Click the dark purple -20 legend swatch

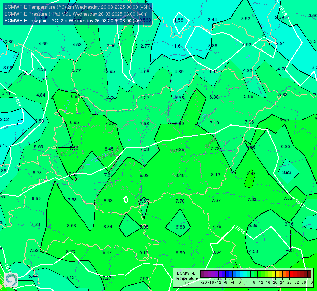pos(202,274)
